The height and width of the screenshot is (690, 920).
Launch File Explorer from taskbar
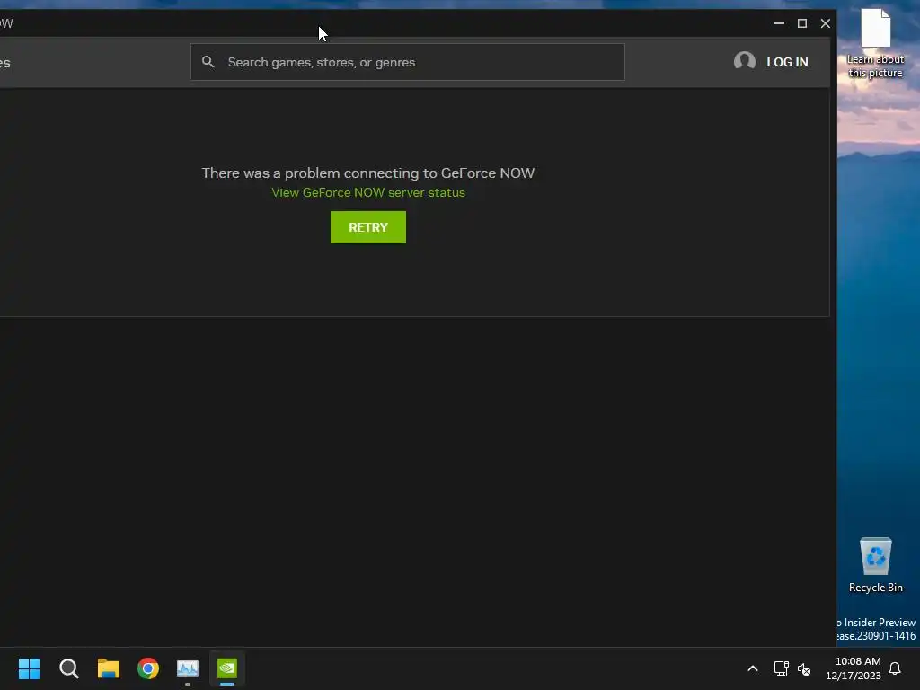point(109,668)
